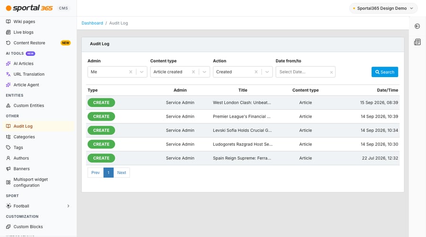Open Custom Blocks puzzle icon
The image size is (426, 237).
click(x=9, y=227)
